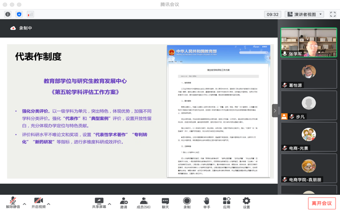The height and width of the screenshot is (212, 340).
Task: Open the 应用 apps icon
Action: (226, 203)
